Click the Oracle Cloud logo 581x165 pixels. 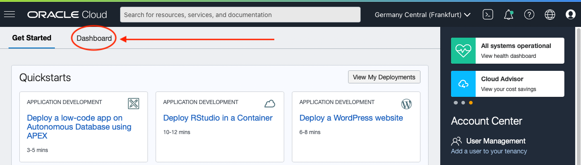67,15
